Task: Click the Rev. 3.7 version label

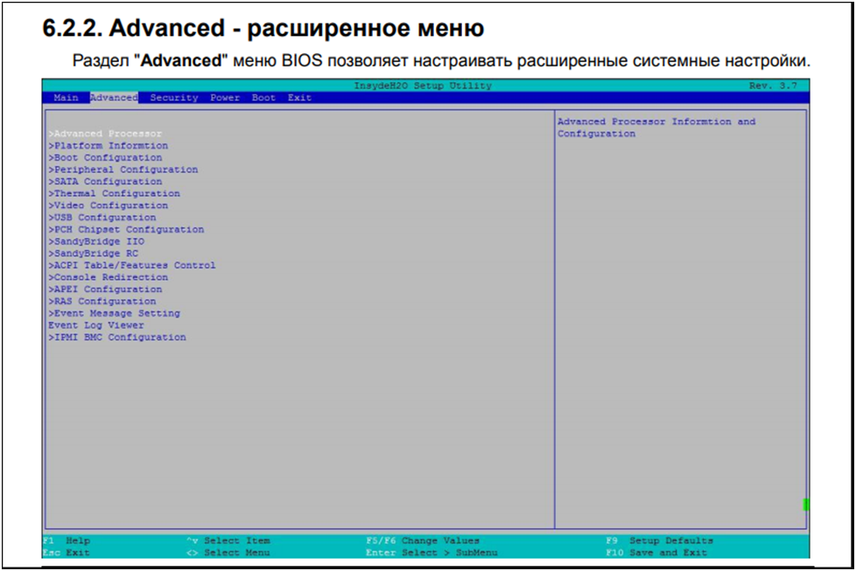Action: [x=773, y=86]
